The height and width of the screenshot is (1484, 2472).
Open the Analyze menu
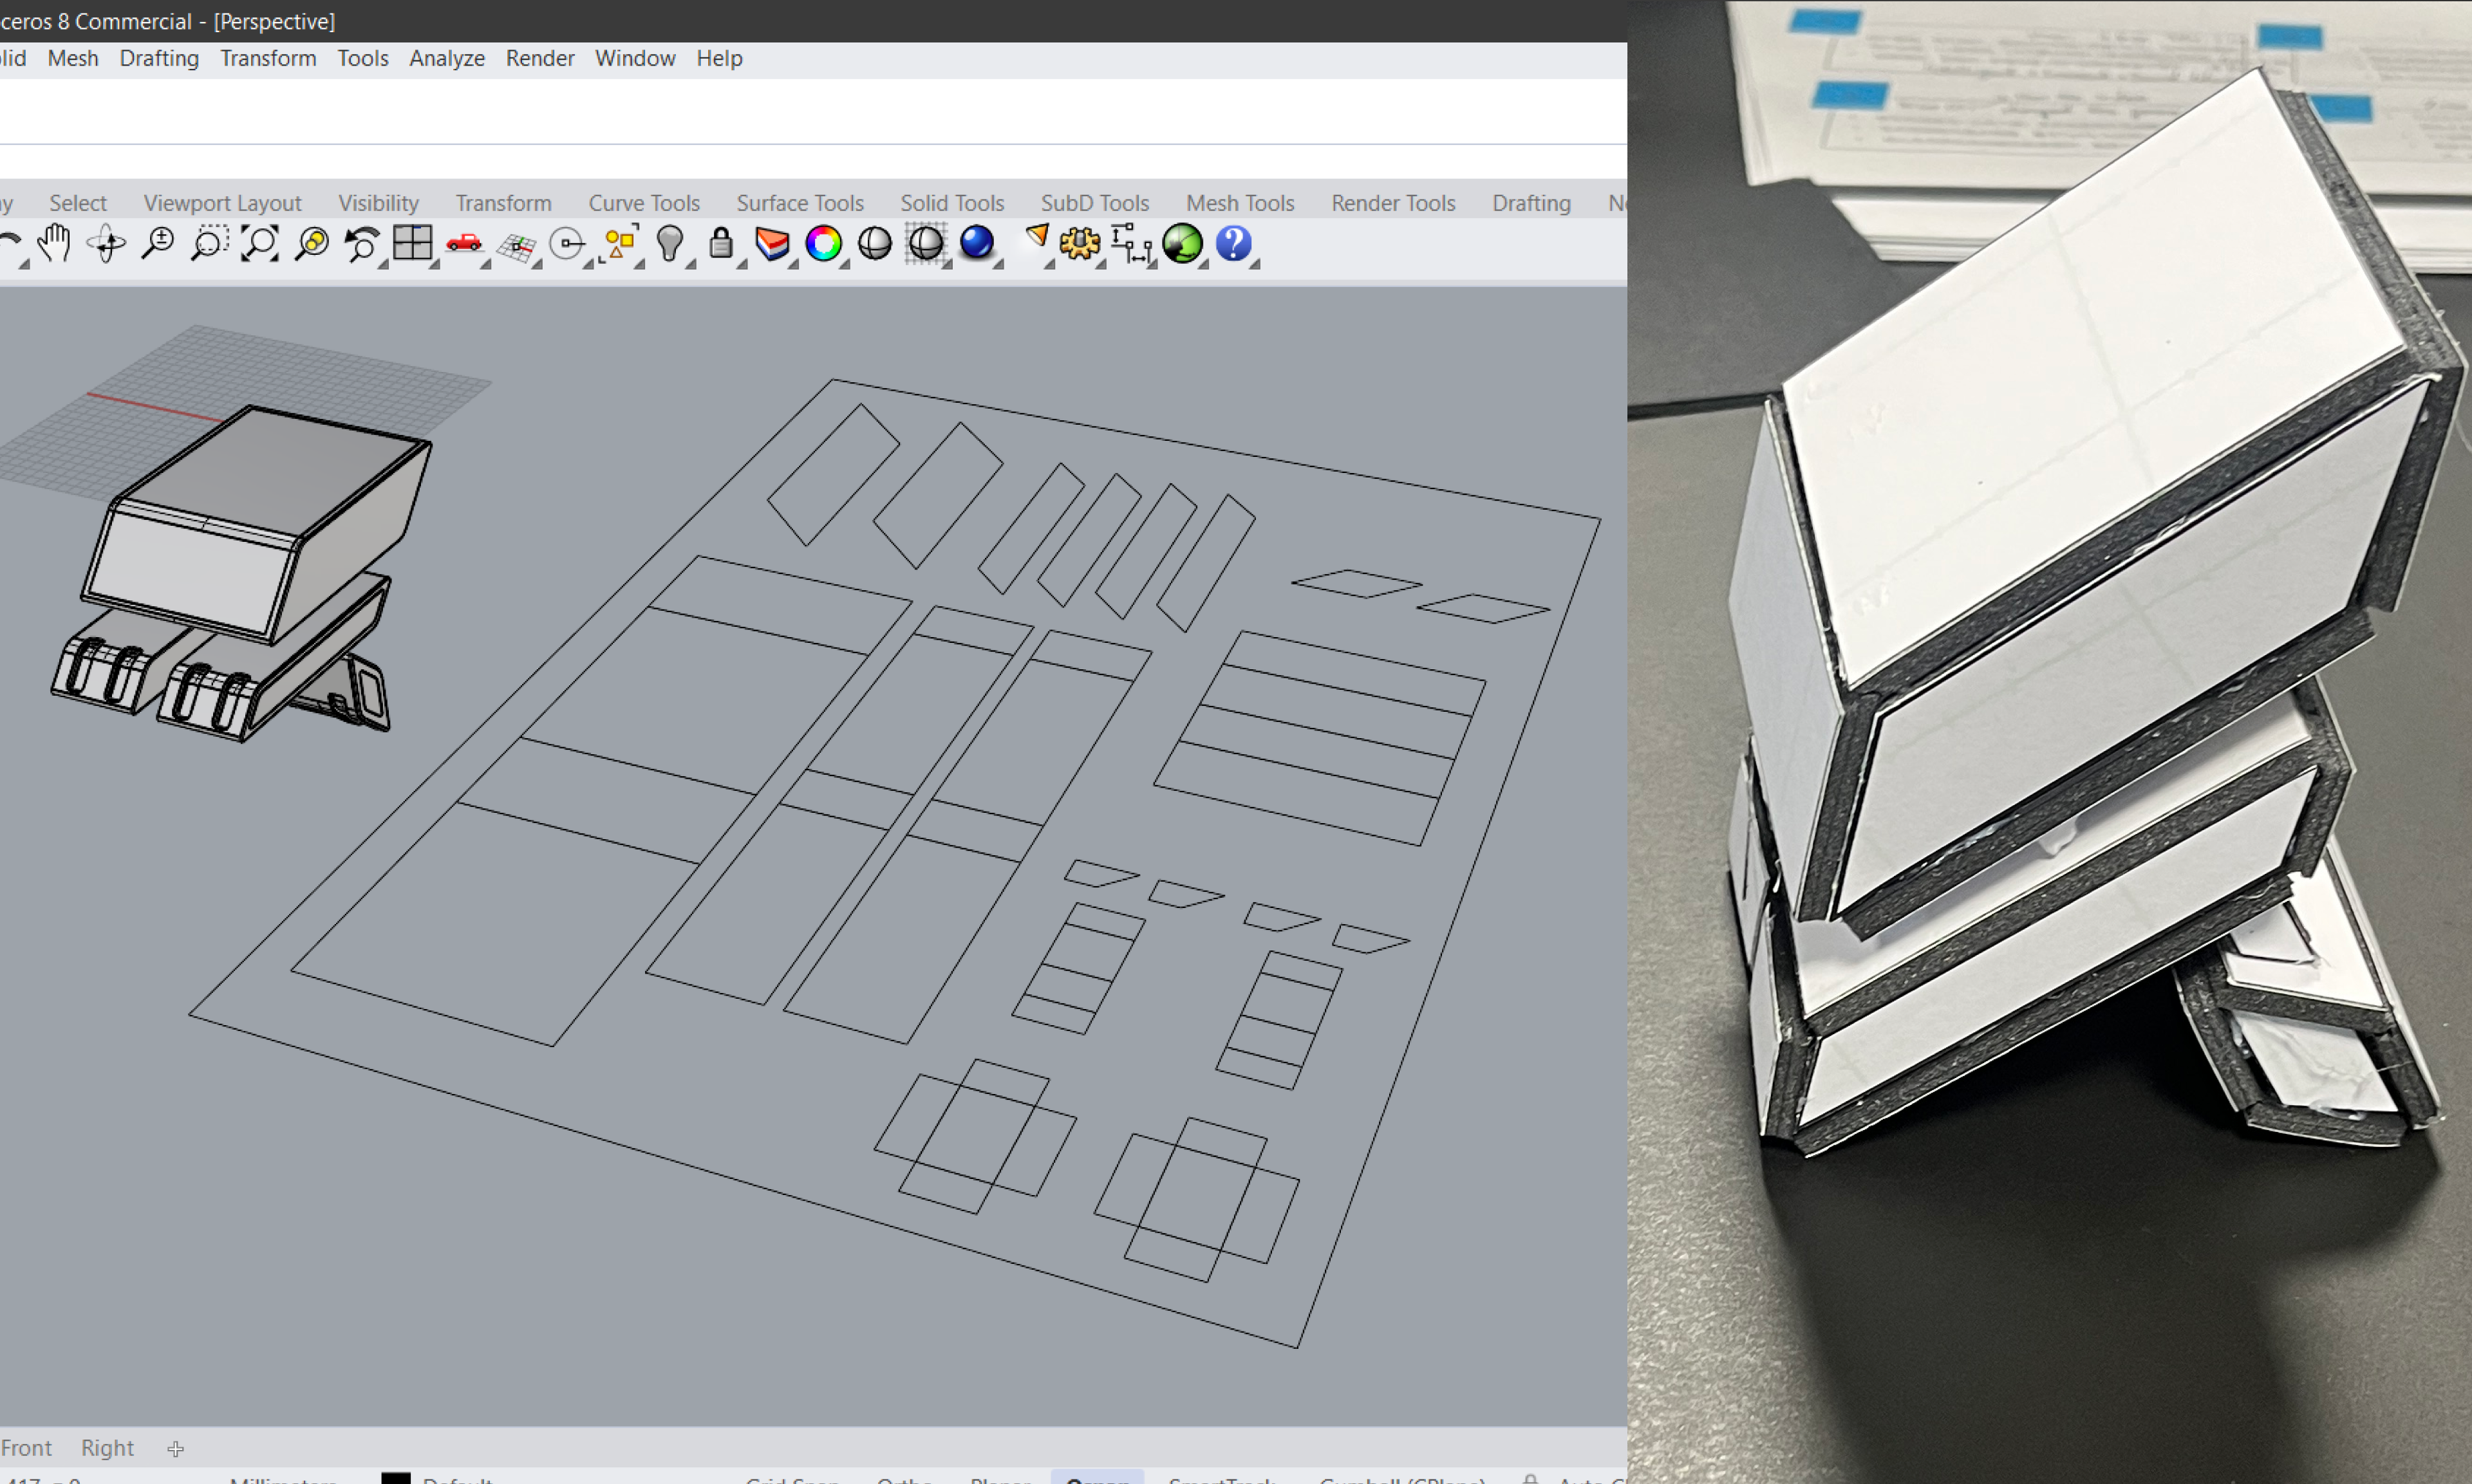point(446,58)
